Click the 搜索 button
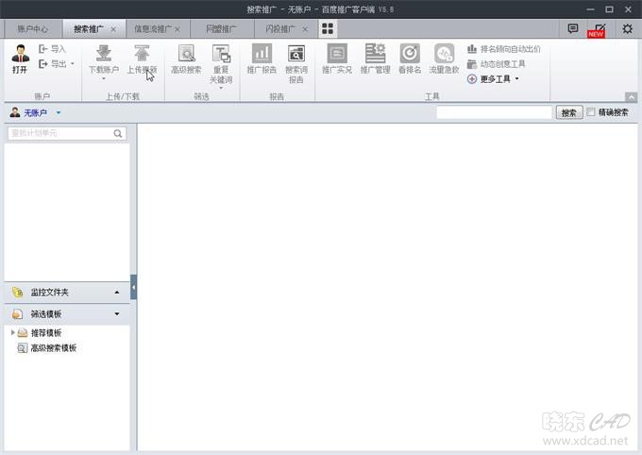The height and width of the screenshot is (455, 642). (x=568, y=112)
